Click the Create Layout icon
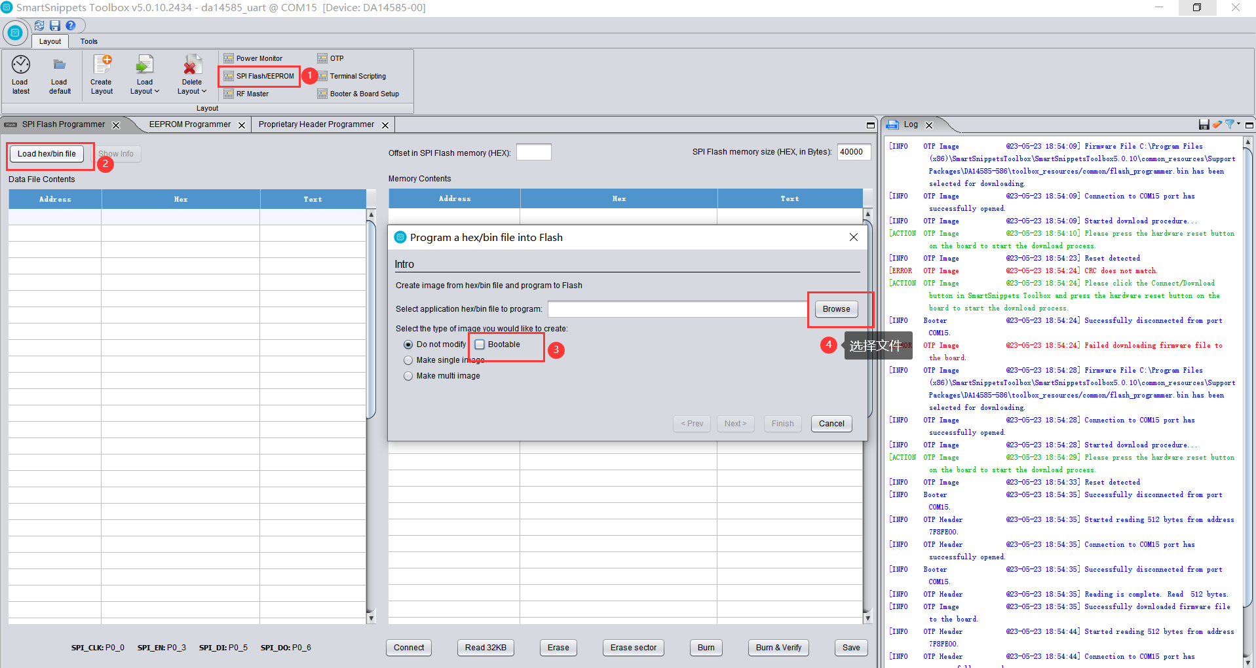1256x668 pixels. click(x=102, y=64)
